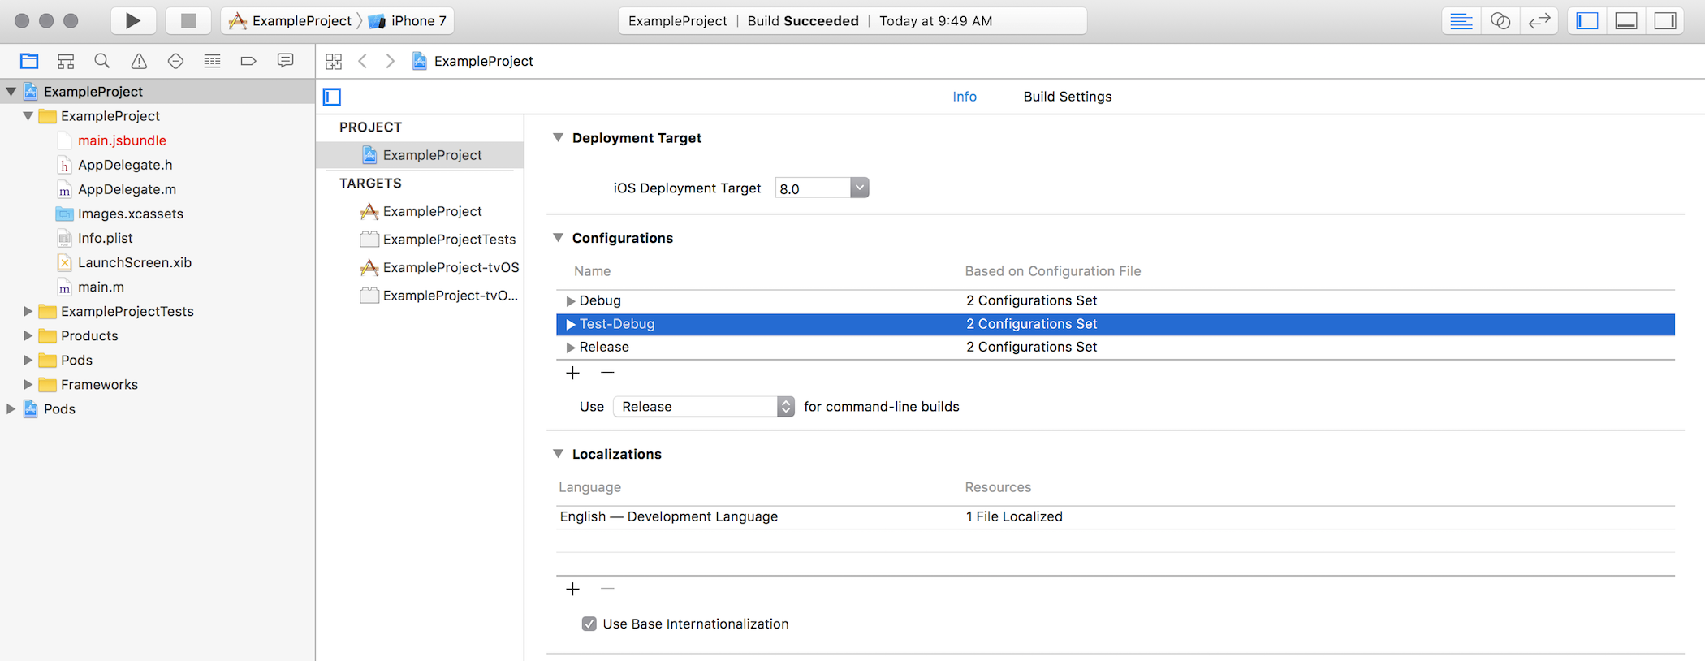This screenshot has width=1705, height=661.
Task: Hide the project and targets list
Action: click(x=332, y=97)
